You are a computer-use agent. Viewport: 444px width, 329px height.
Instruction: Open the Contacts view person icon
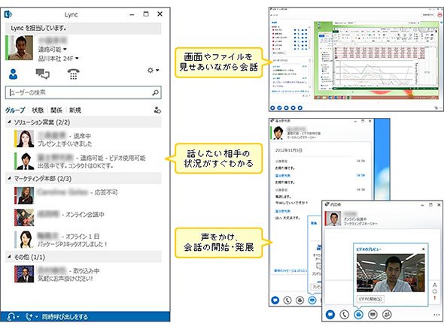[x=13, y=74]
